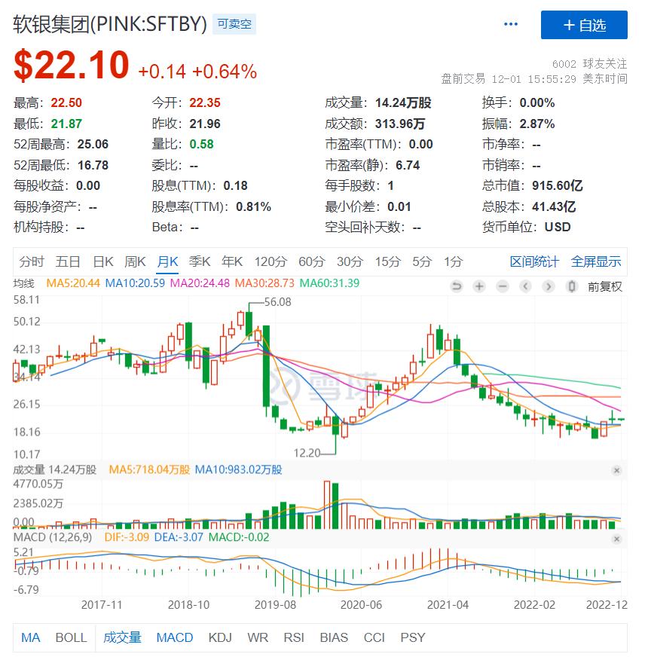Enable the CCI indicator
The image size is (645, 657).
click(374, 637)
